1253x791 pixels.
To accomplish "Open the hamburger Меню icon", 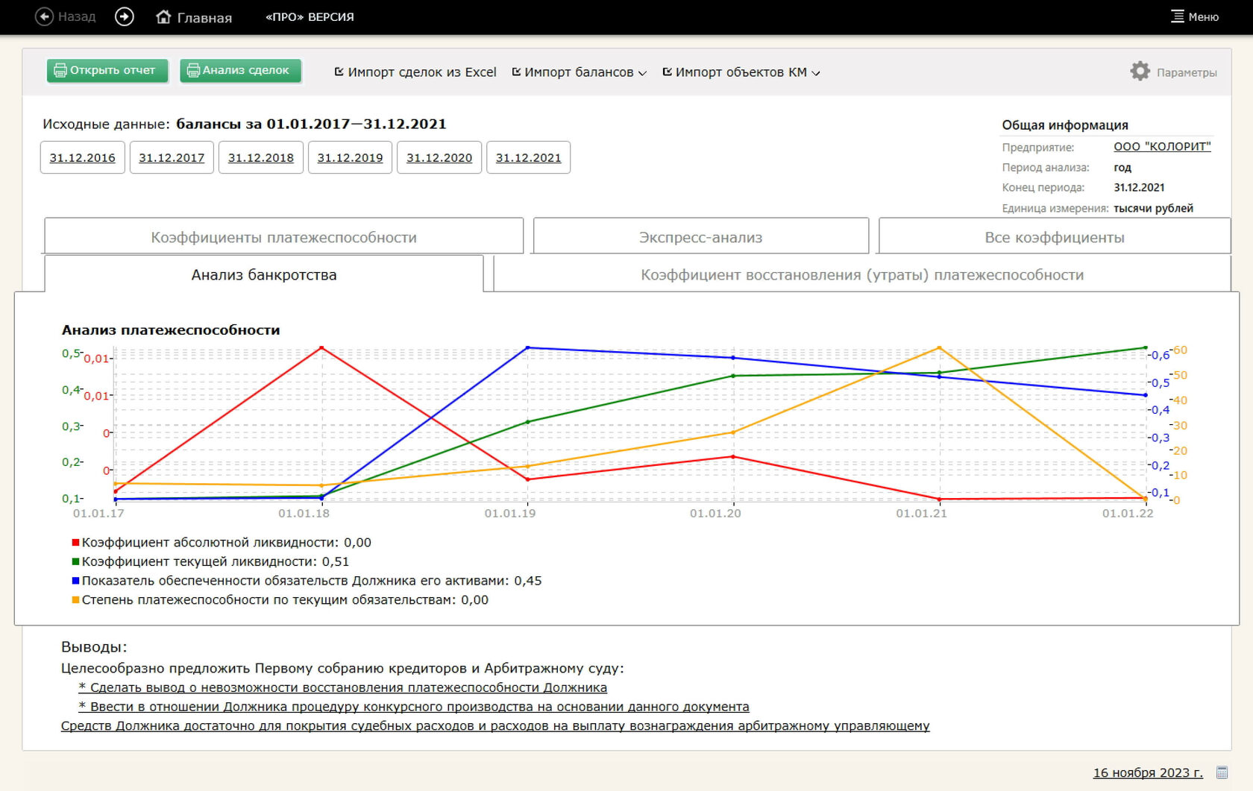I will tap(1177, 16).
